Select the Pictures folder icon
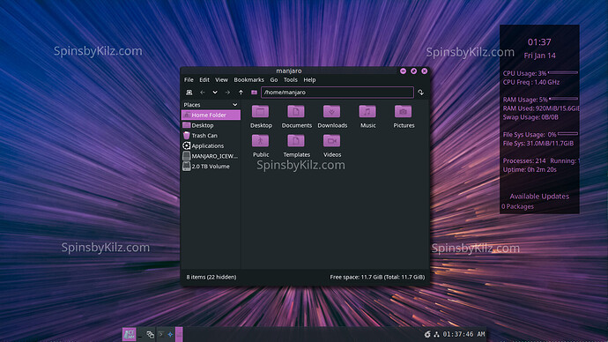Viewport: 608px width, 342px height. coord(404,112)
